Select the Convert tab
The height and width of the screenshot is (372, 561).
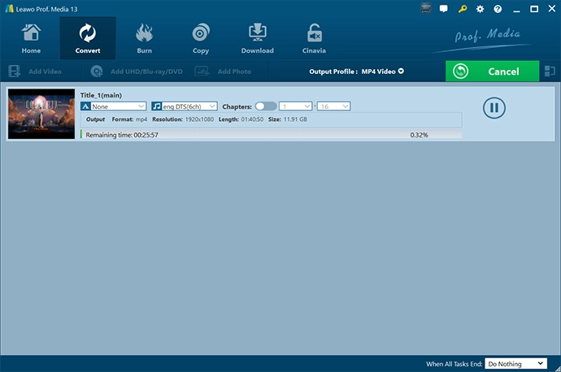tap(88, 38)
